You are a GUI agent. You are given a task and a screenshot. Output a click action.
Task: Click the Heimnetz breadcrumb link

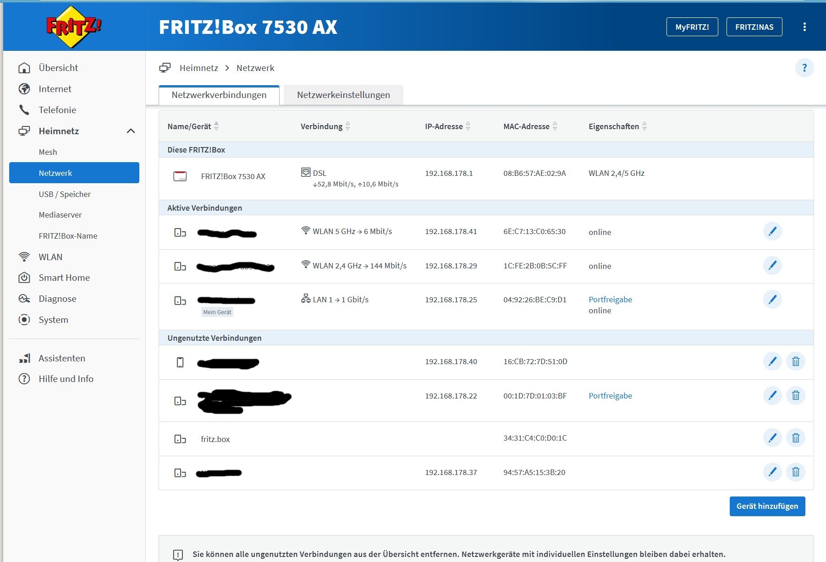198,68
